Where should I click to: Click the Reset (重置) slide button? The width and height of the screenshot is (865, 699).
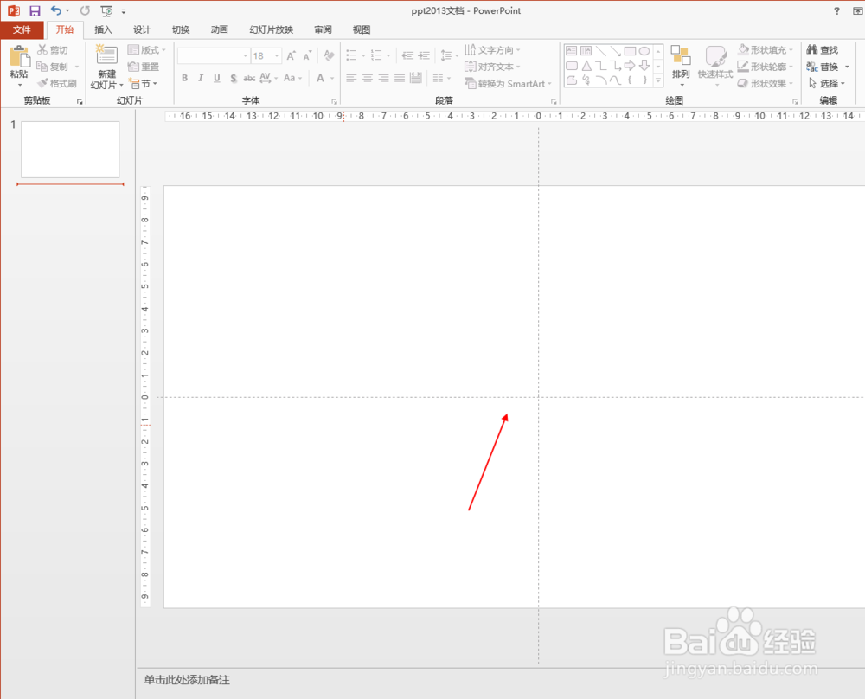[x=144, y=67]
